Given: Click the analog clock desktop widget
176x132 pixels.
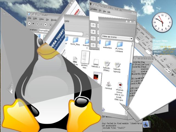Looking at the screenshot, I should click(160, 19).
